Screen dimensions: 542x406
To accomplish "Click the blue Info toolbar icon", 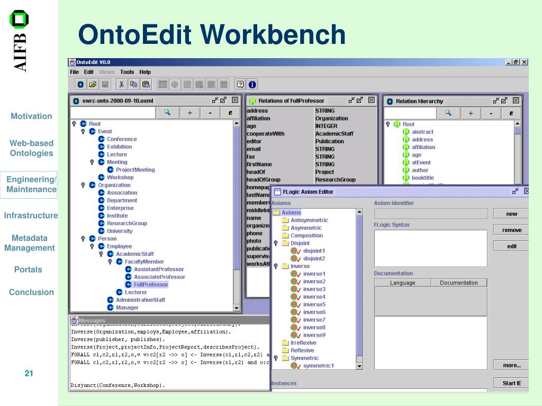I will point(252,85).
